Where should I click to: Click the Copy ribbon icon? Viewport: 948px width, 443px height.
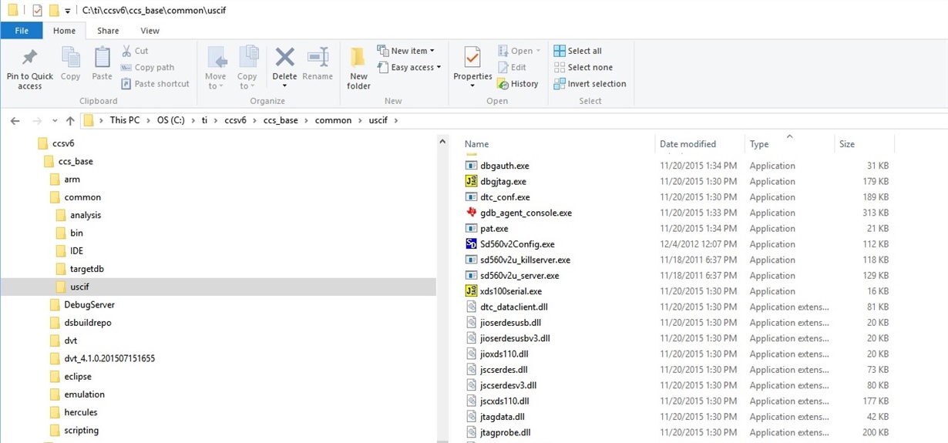coord(70,58)
